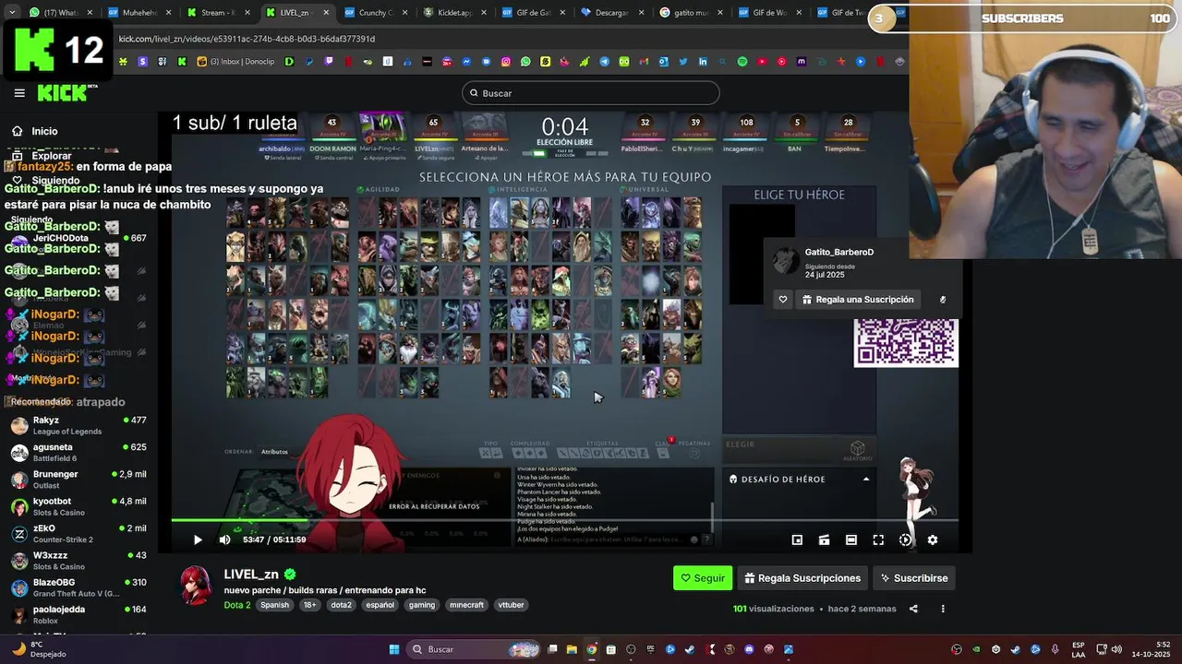Open recommended channel Rakyz
The height and width of the screenshot is (664, 1182).
(78, 426)
